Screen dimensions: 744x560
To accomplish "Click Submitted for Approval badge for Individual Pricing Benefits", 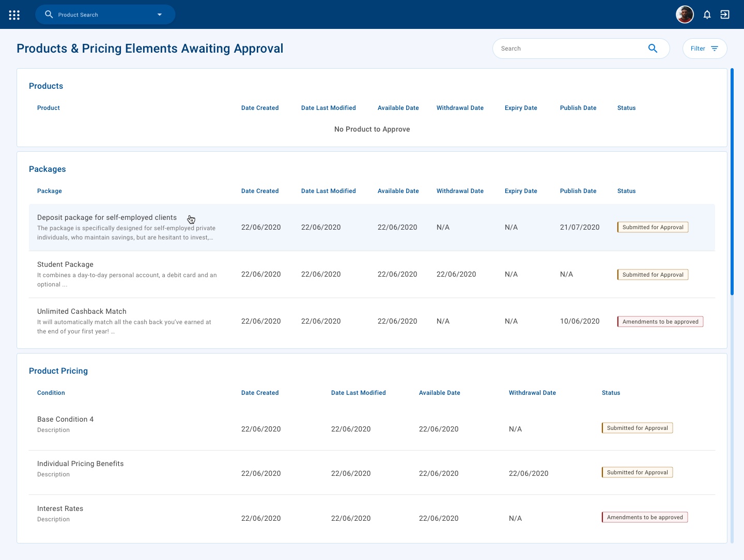I will (x=637, y=472).
